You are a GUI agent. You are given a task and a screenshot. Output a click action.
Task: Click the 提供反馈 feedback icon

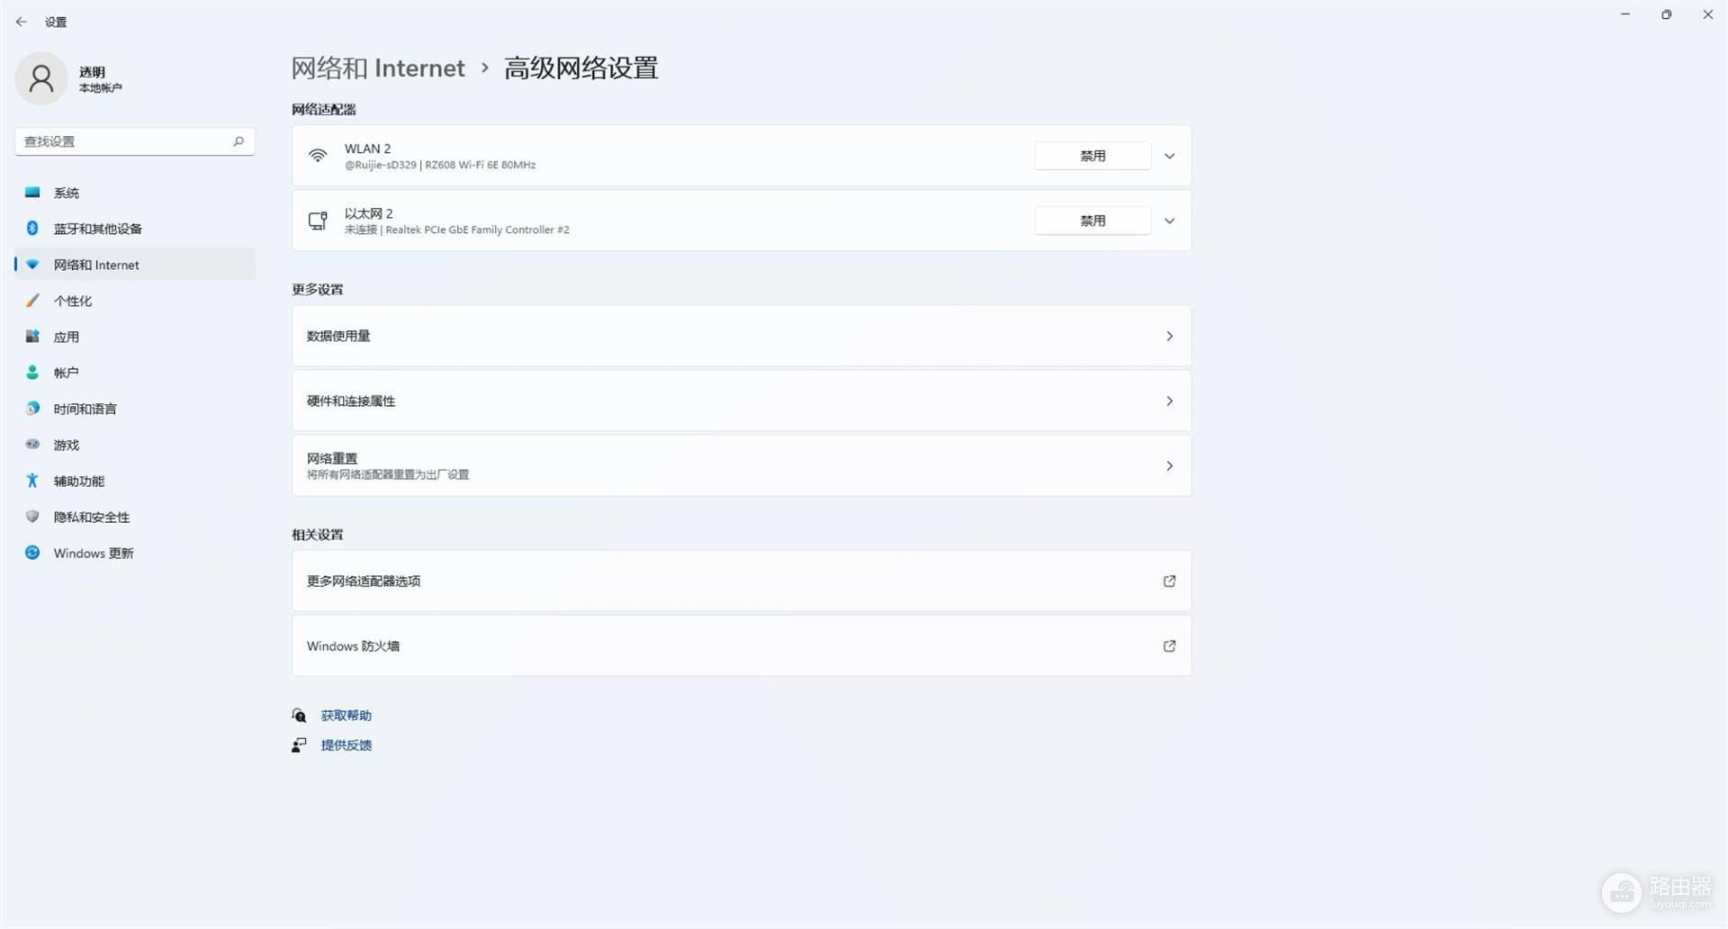pyautogui.click(x=299, y=745)
